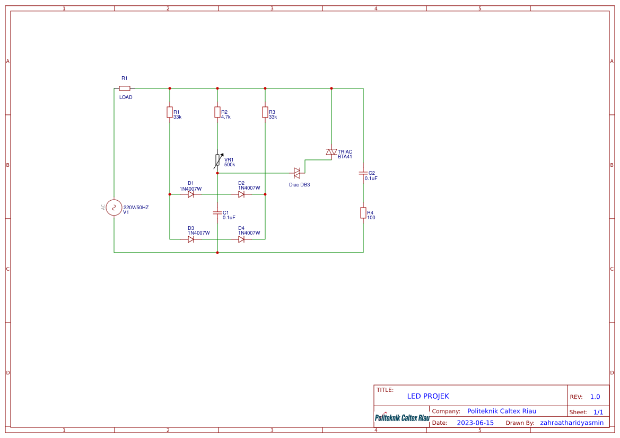620x438 pixels.
Task: Select the AC voltage source V1 symbol
Action: [x=114, y=208]
